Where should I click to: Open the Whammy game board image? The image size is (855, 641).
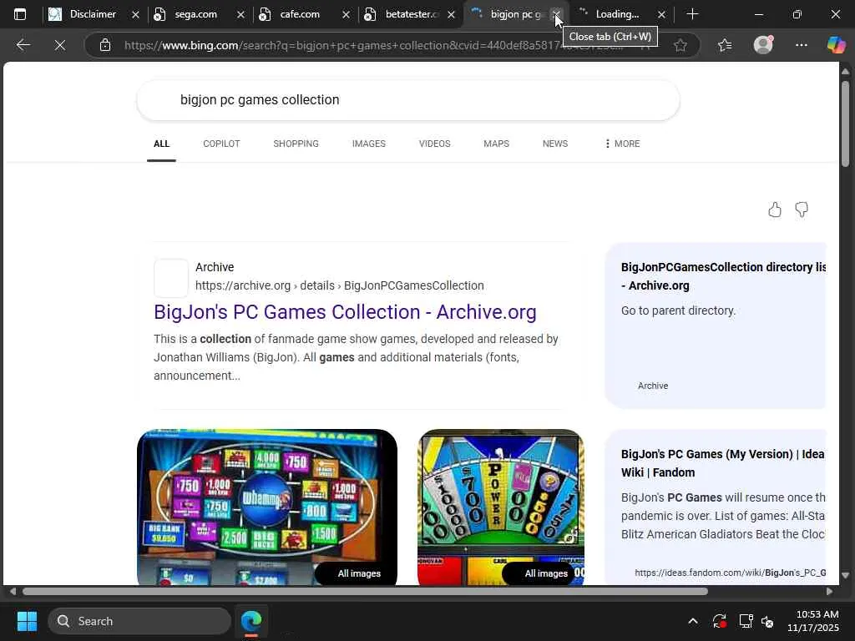click(267, 507)
